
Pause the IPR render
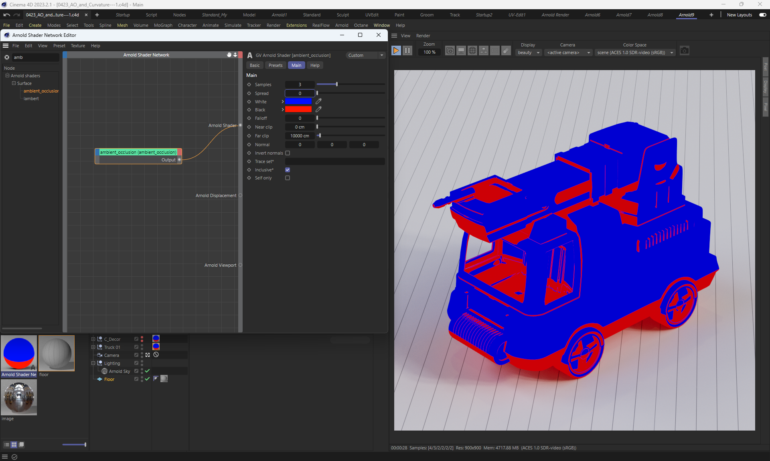pos(407,51)
